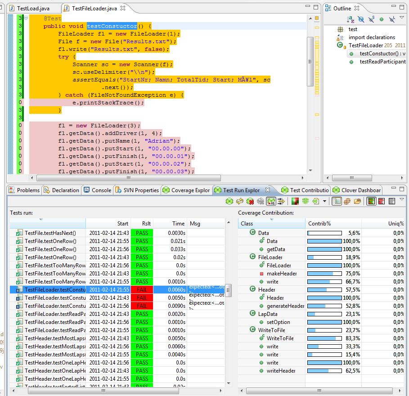Select Data class row in coverage
The width and height of the screenshot is (409, 396).
[321, 233]
